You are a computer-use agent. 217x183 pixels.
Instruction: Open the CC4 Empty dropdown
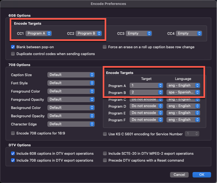[x=189, y=34]
